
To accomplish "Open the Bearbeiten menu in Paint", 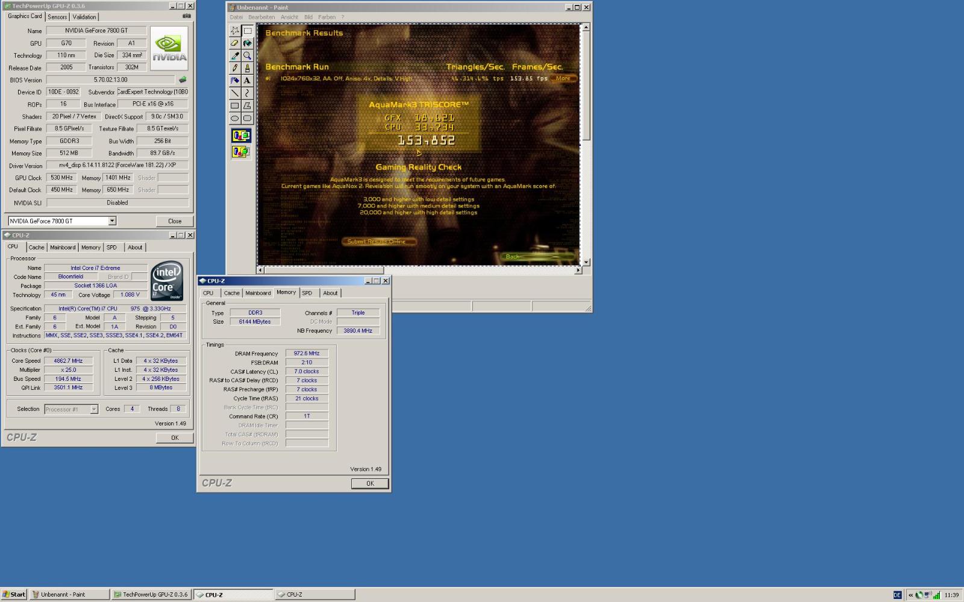I will (x=261, y=17).
